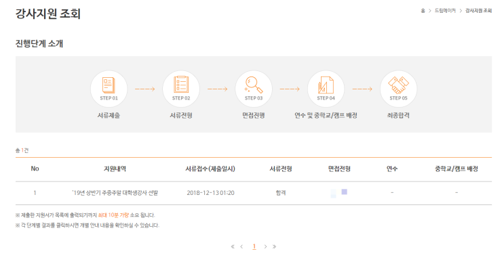Click row number 1 in the table
The width and height of the screenshot is (504, 262).
35,193
